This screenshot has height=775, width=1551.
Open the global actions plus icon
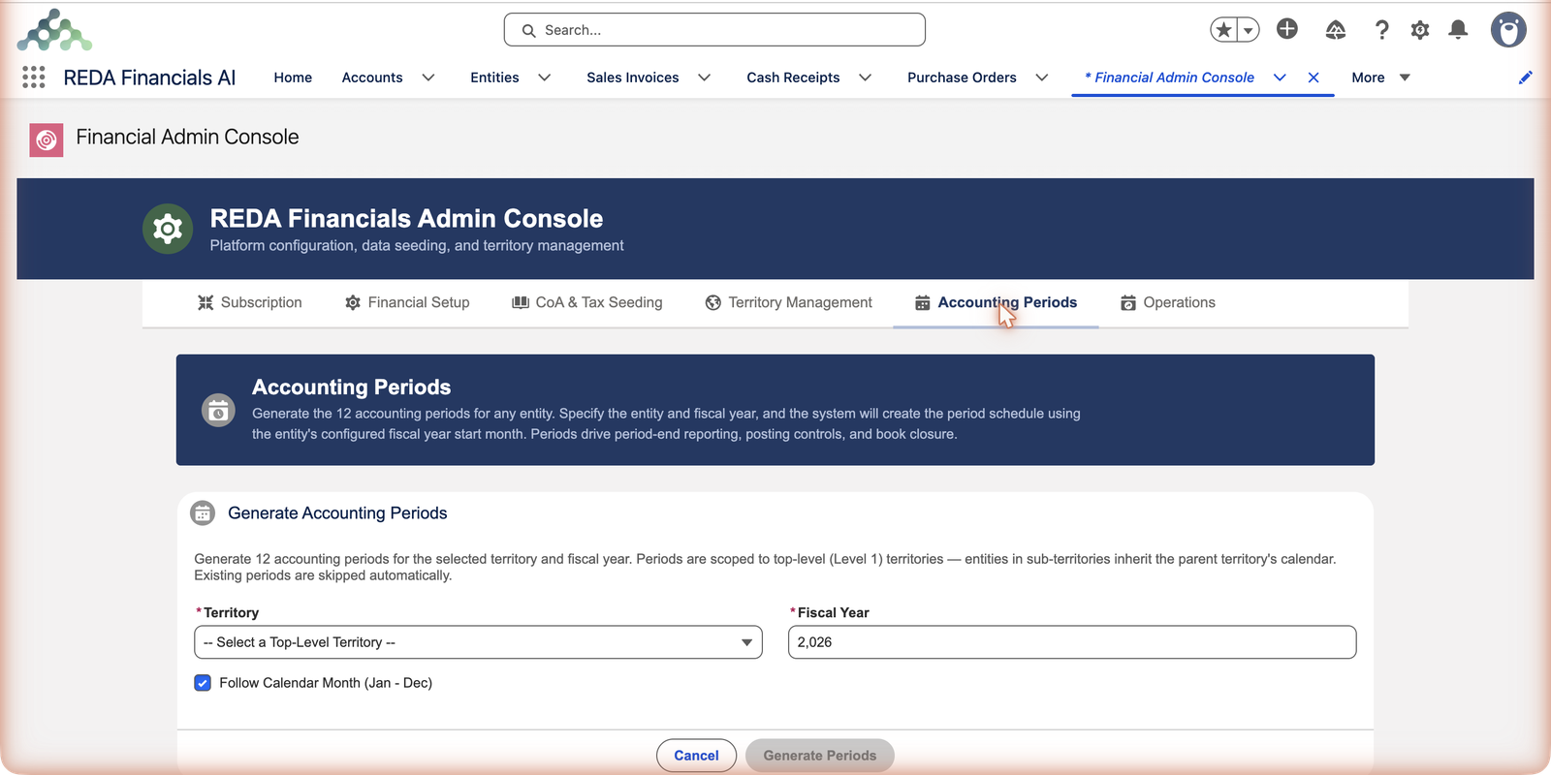tap(1287, 29)
